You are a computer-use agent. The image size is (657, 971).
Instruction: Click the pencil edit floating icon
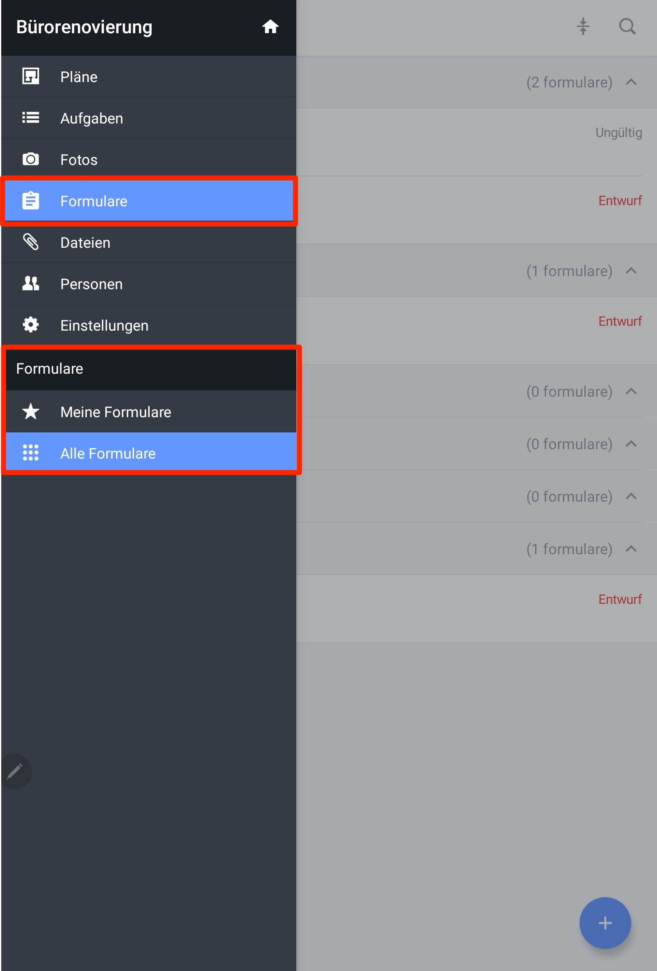[15, 772]
